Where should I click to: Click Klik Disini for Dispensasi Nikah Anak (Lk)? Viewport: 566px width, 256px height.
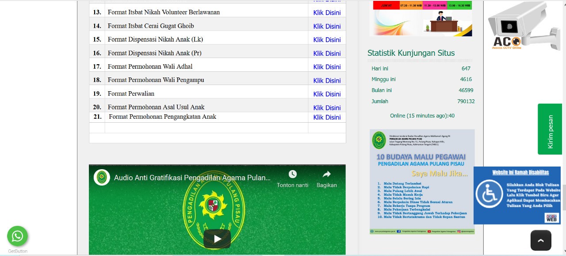click(327, 39)
